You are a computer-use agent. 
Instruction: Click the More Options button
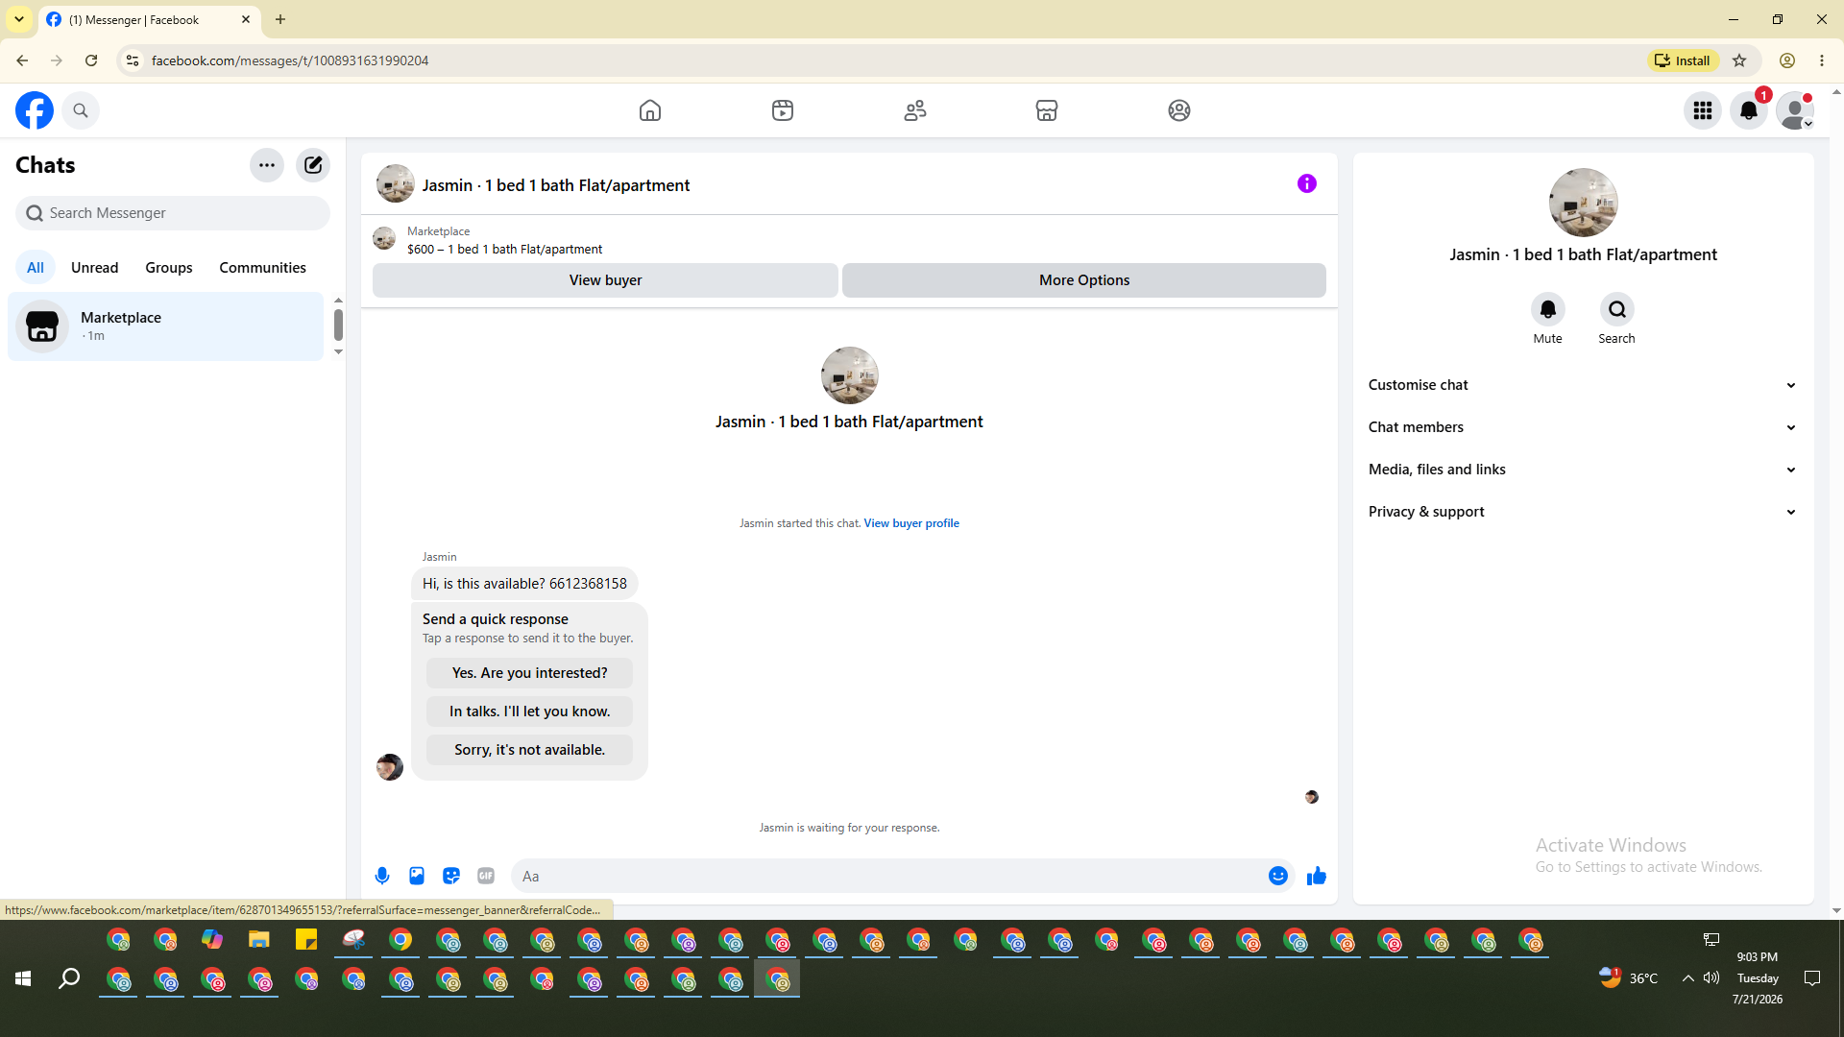pos(1084,280)
